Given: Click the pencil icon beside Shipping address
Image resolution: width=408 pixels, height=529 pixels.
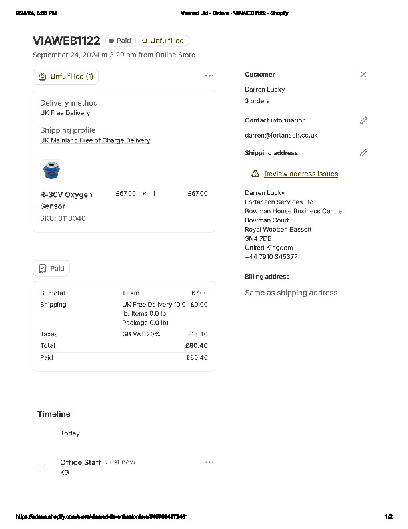Looking at the screenshot, I should pyautogui.click(x=363, y=153).
